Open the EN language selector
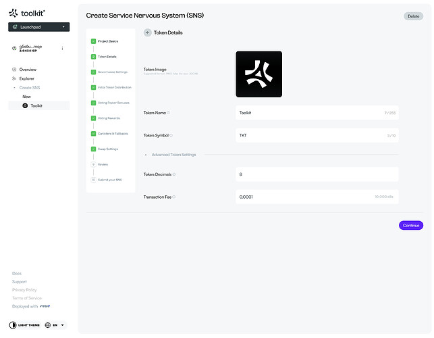This screenshot has width=434, height=338. point(55,325)
